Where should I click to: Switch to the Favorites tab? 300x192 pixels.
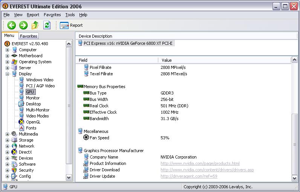29,36
